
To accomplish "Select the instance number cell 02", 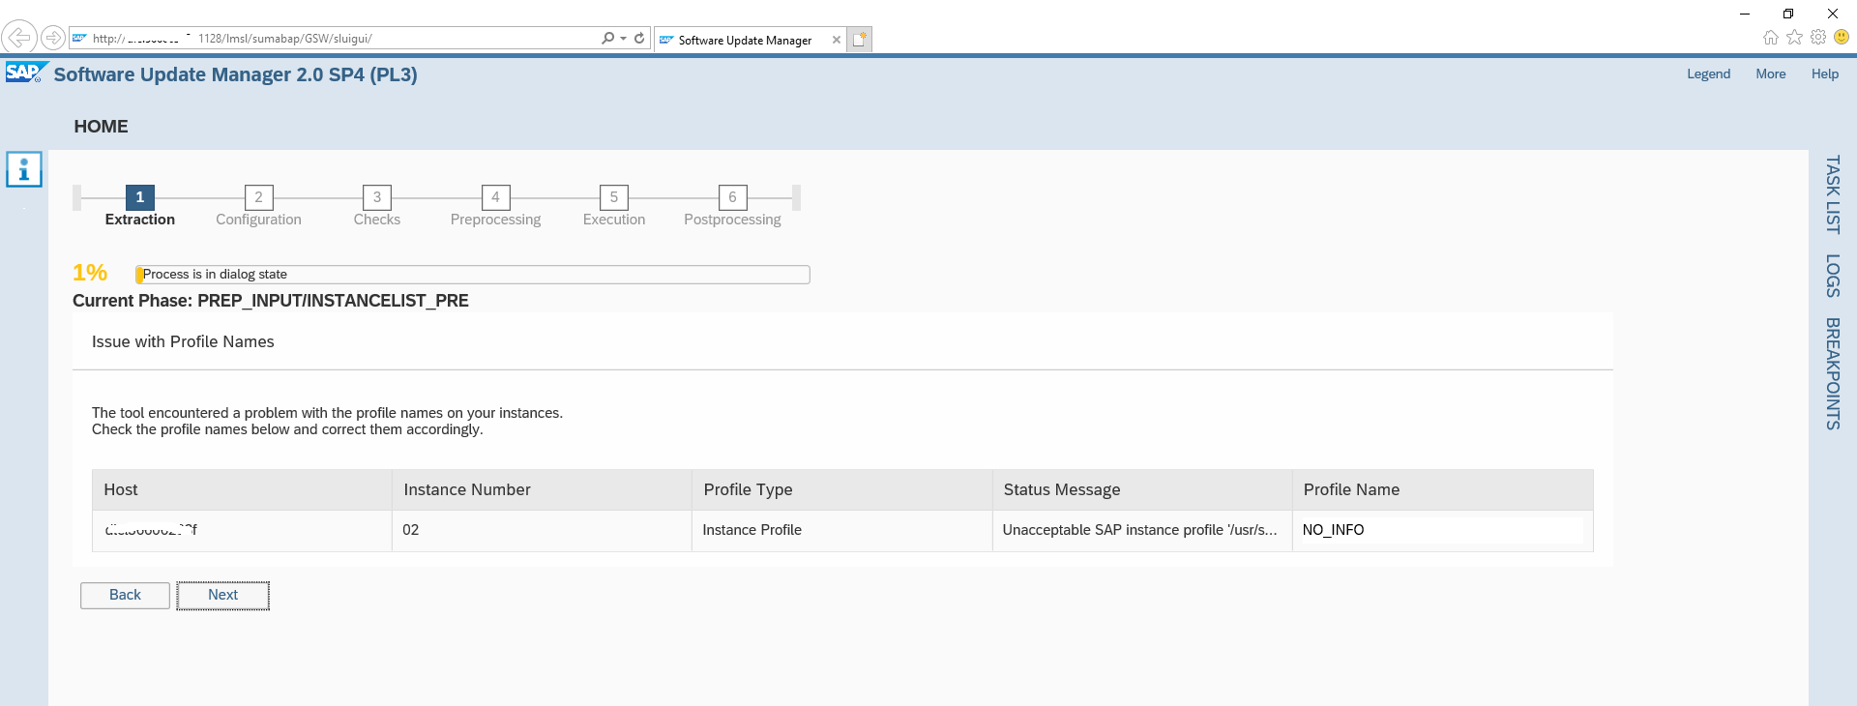I will point(542,530).
